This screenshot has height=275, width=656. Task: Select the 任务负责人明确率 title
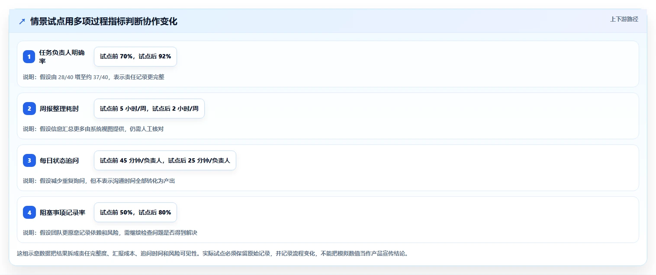coord(62,57)
